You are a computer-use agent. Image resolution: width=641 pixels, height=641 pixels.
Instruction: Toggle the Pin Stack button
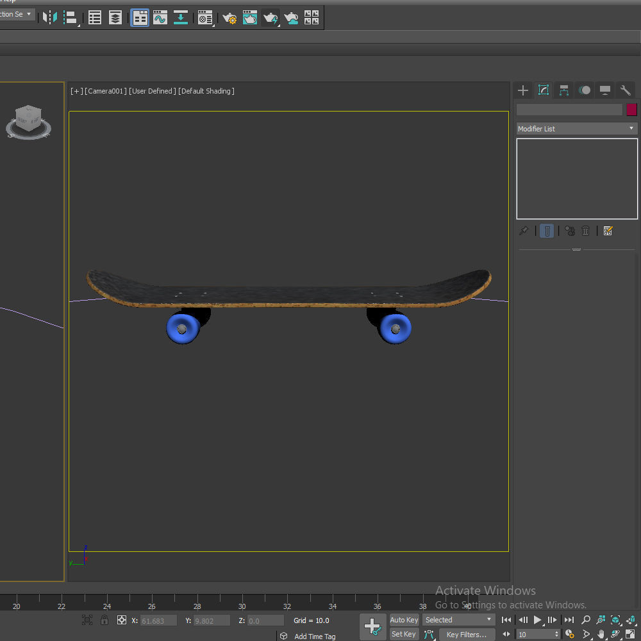coord(524,231)
